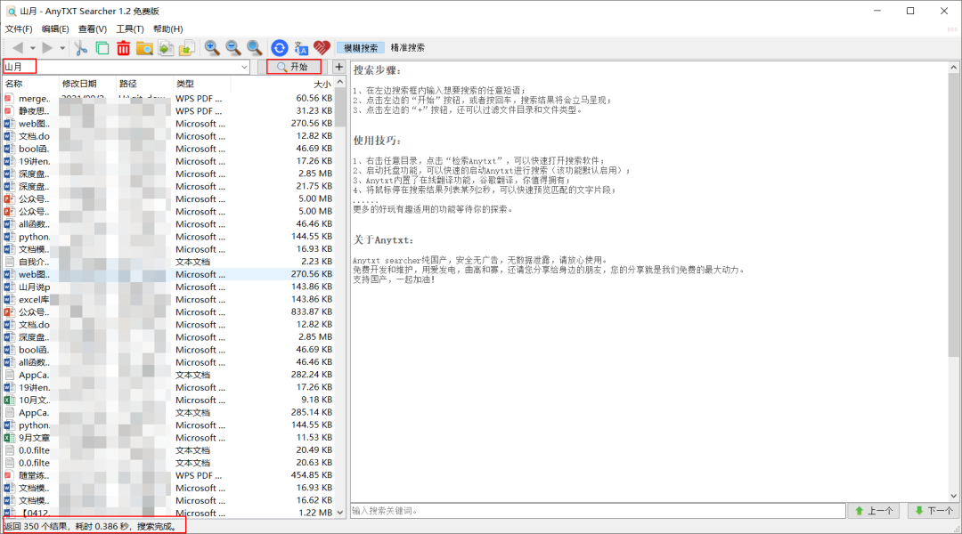Screen dimensions: 962x534
Task: Click the plus filter button
Action: tap(338, 66)
